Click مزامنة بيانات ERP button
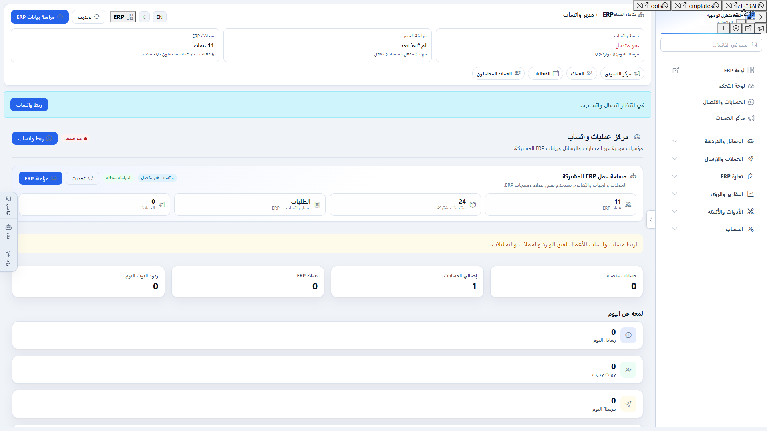 tap(40, 17)
